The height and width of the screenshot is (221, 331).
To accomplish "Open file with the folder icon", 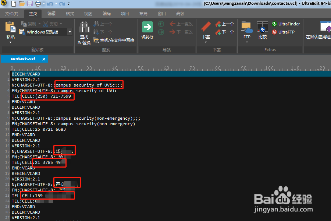I will point(22,3).
